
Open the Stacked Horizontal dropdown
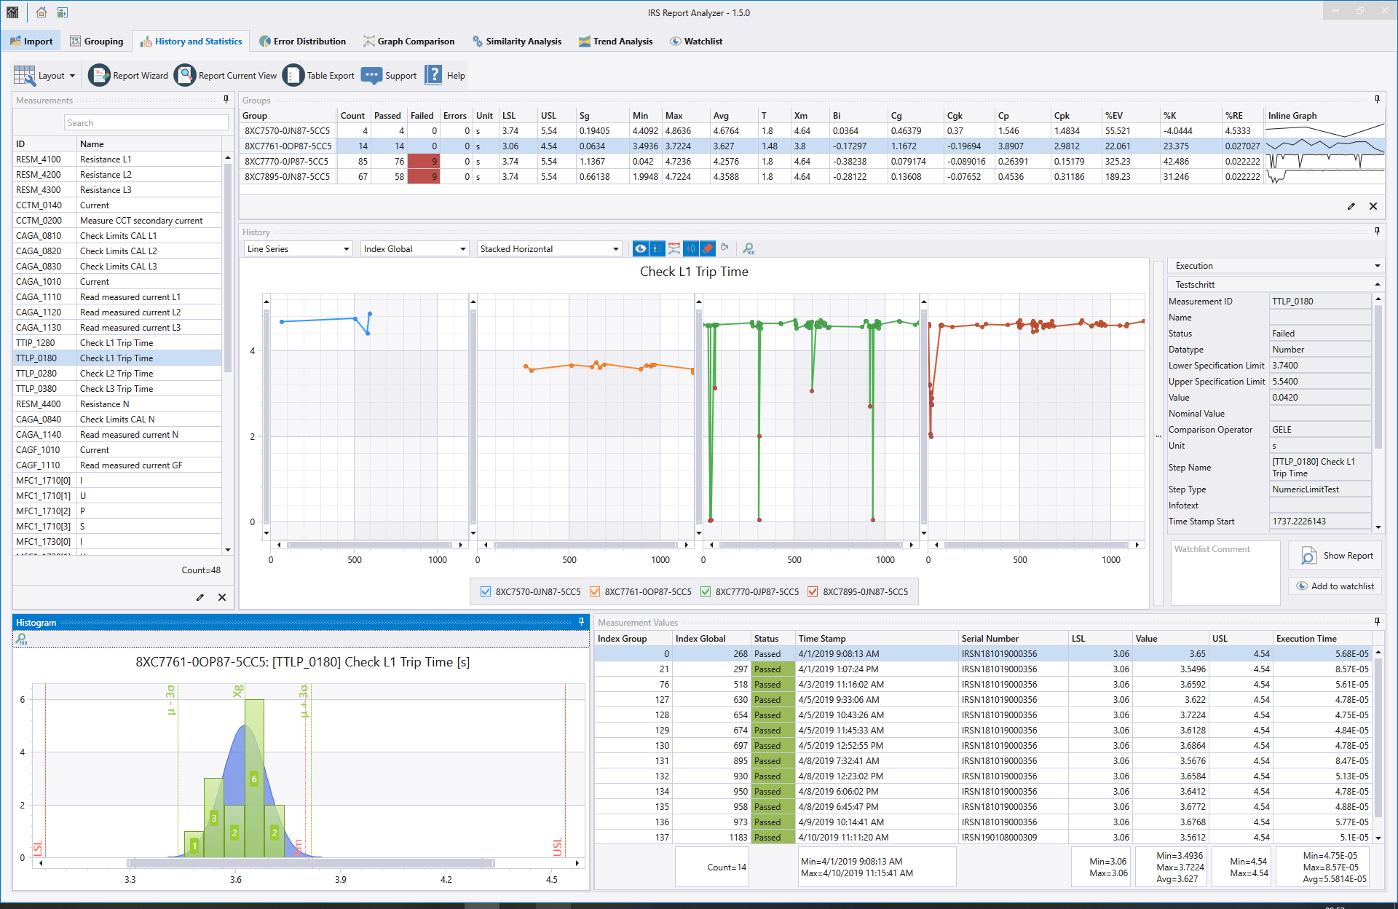coord(550,249)
